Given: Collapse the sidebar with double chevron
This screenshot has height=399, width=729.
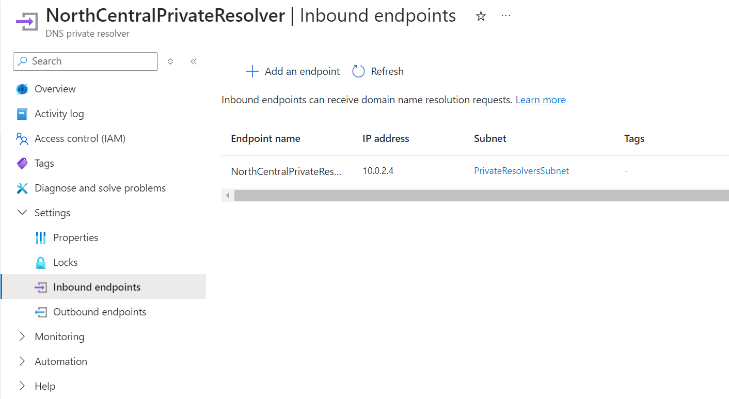Looking at the screenshot, I should (194, 61).
